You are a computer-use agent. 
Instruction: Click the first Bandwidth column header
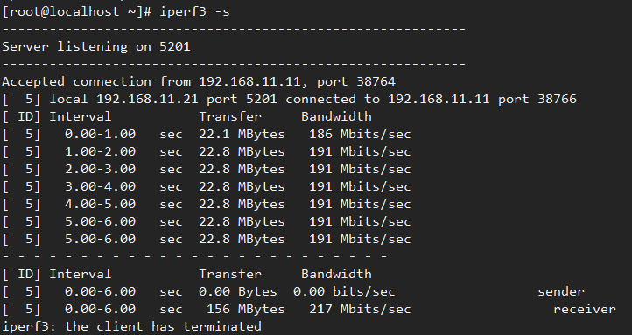[336, 116]
